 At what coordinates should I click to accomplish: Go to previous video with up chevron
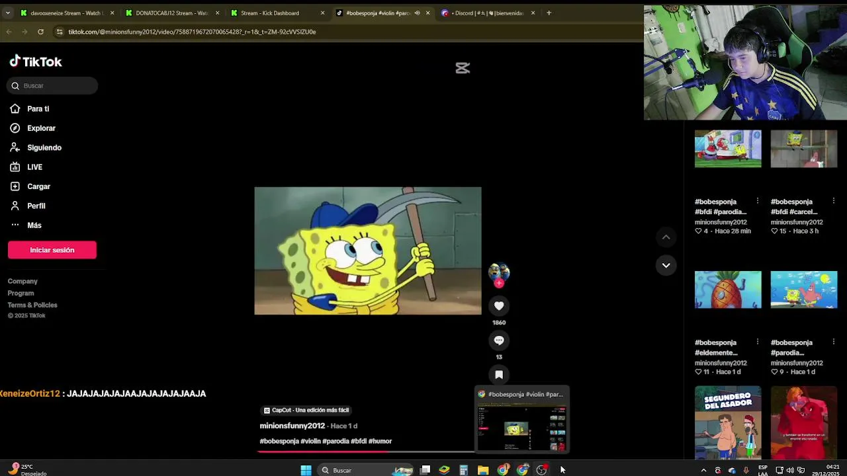666,237
